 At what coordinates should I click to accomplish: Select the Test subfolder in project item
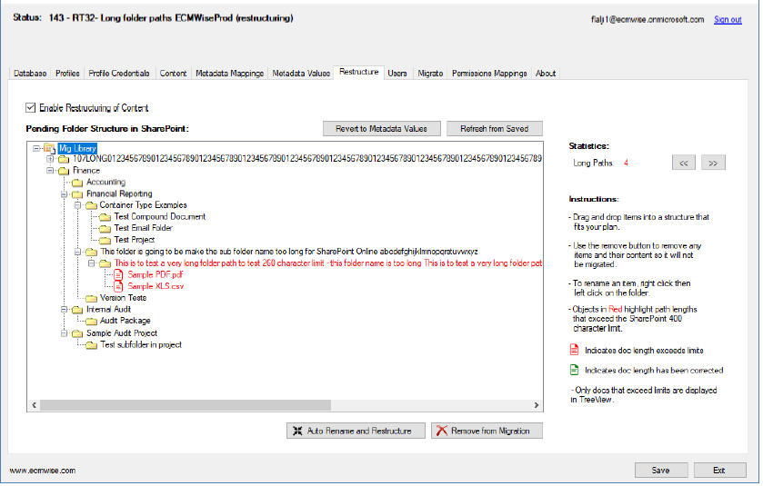click(141, 344)
